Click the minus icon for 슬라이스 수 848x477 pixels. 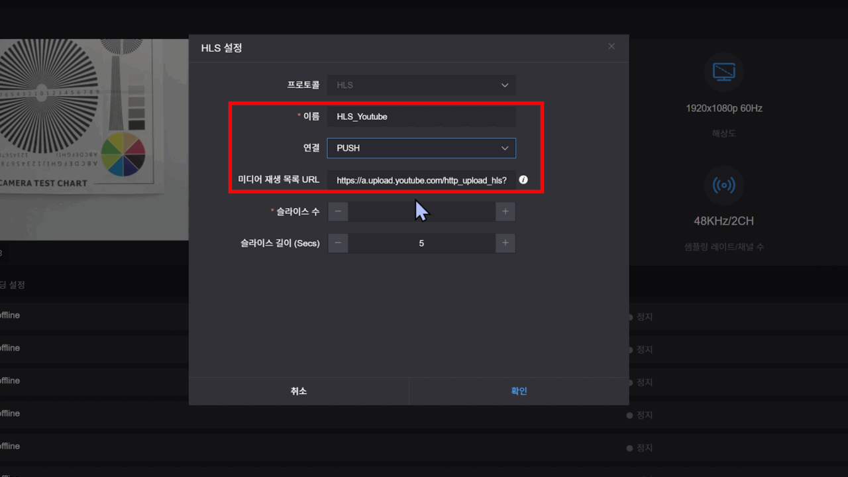(x=338, y=211)
